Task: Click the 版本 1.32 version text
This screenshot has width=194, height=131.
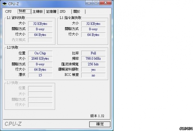Action: point(97,116)
